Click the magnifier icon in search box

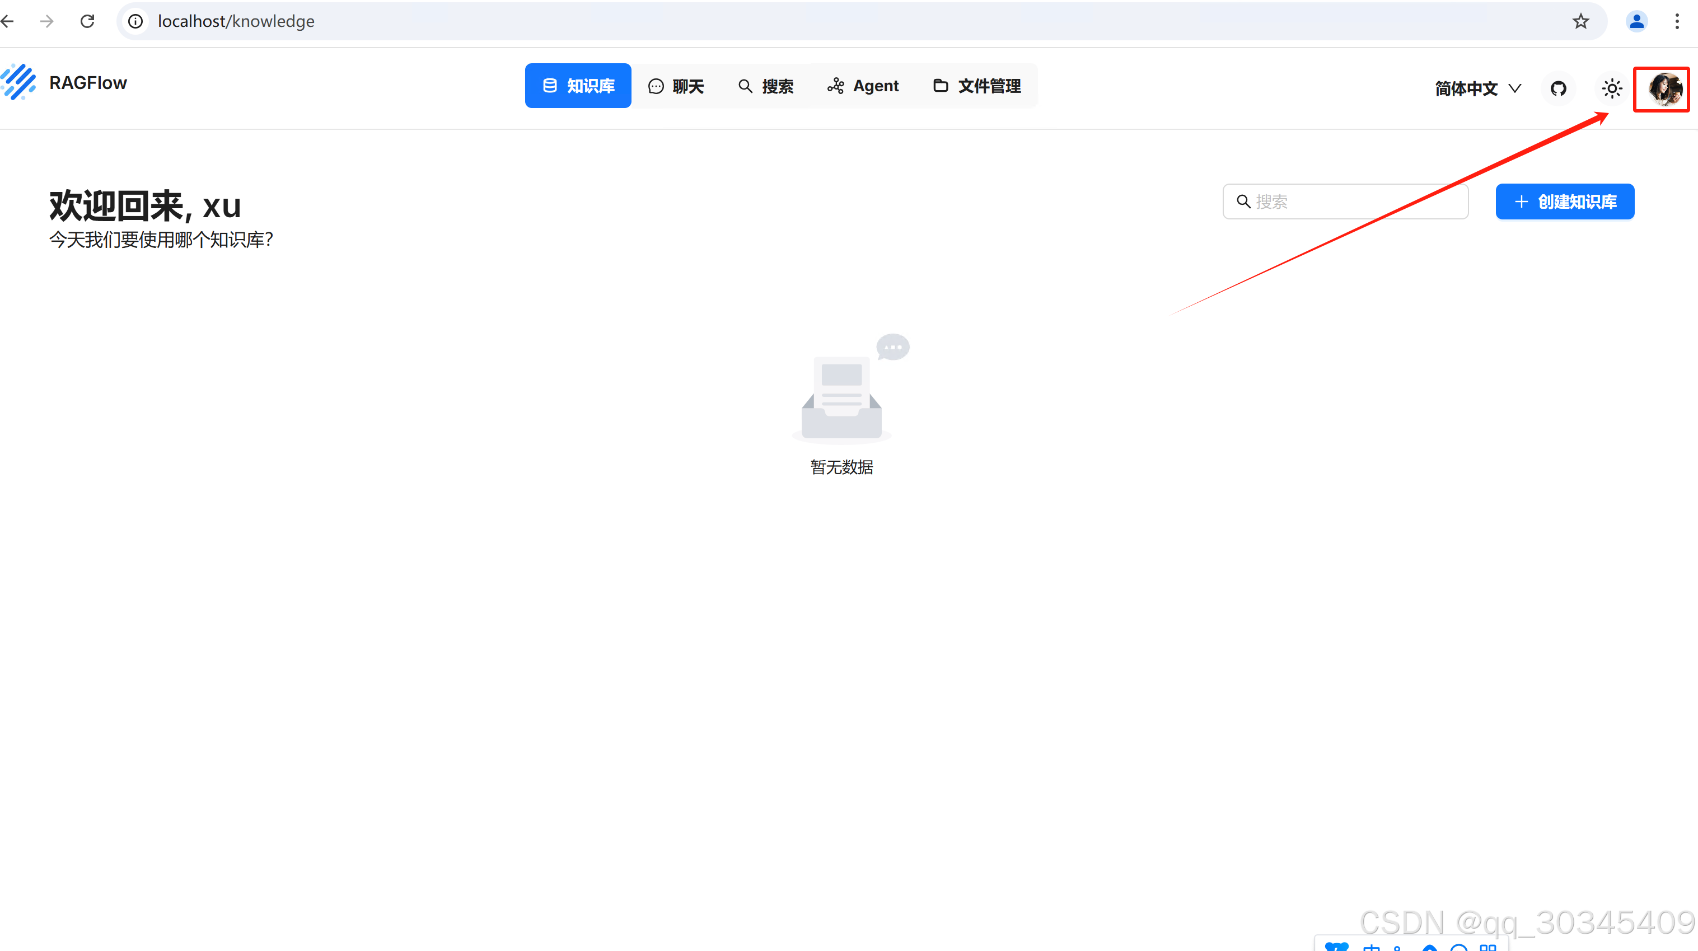pyautogui.click(x=1244, y=202)
